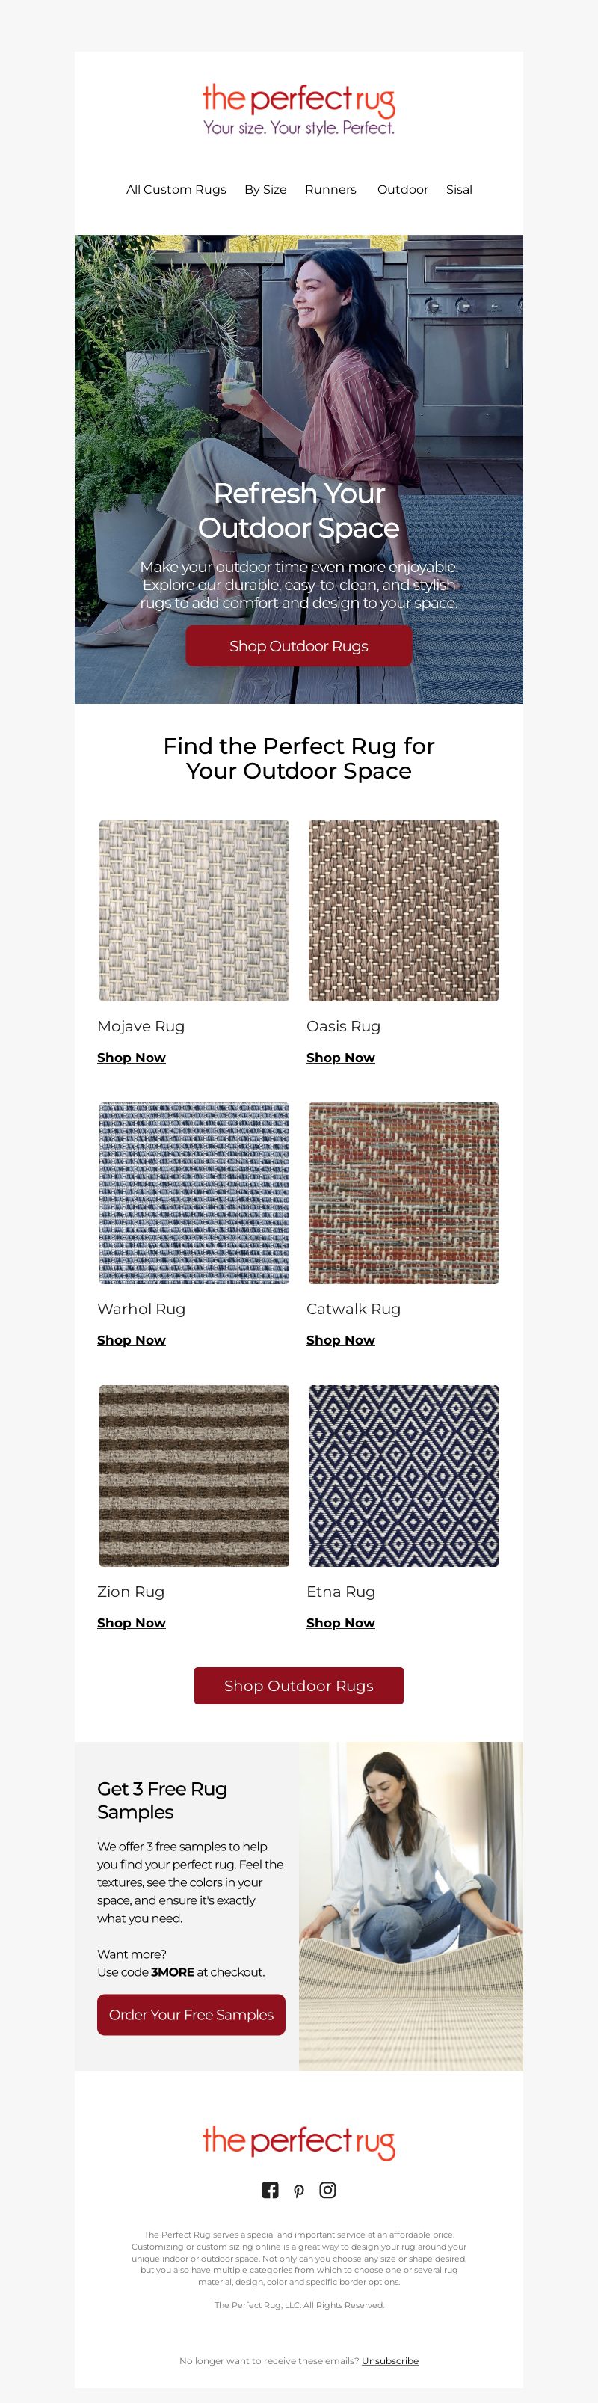Select the Warhol Rug blue swatch image

tap(194, 1193)
